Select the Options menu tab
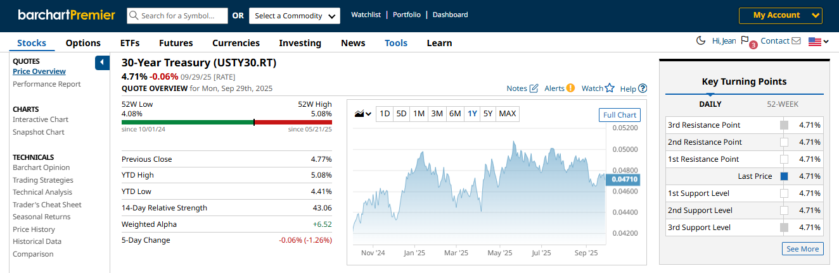 tap(83, 43)
